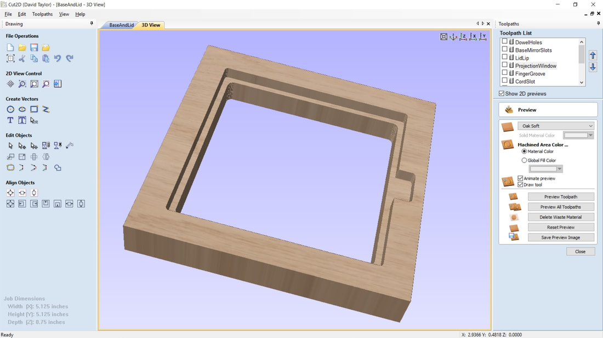603x338 pixels.
Task: Select the Global Fill Color radio button
Action: pyautogui.click(x=524, y=160)
